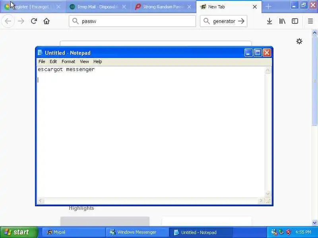The image size is (318, 238).
Task: Switch to Strong Random Password tab
Action: point(164,7)
